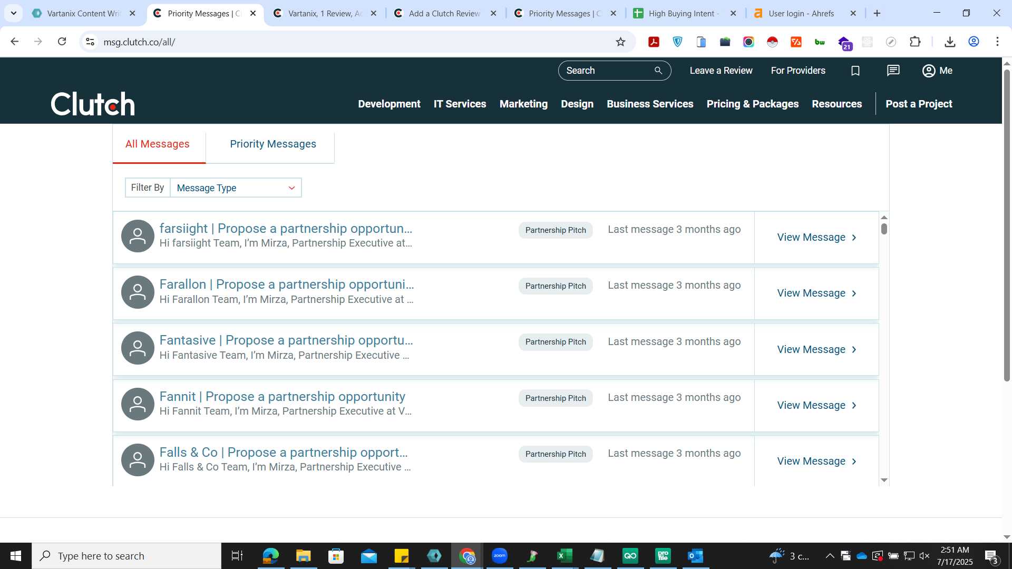Open the tab search dropdown arrow

(x=14, y=13)
